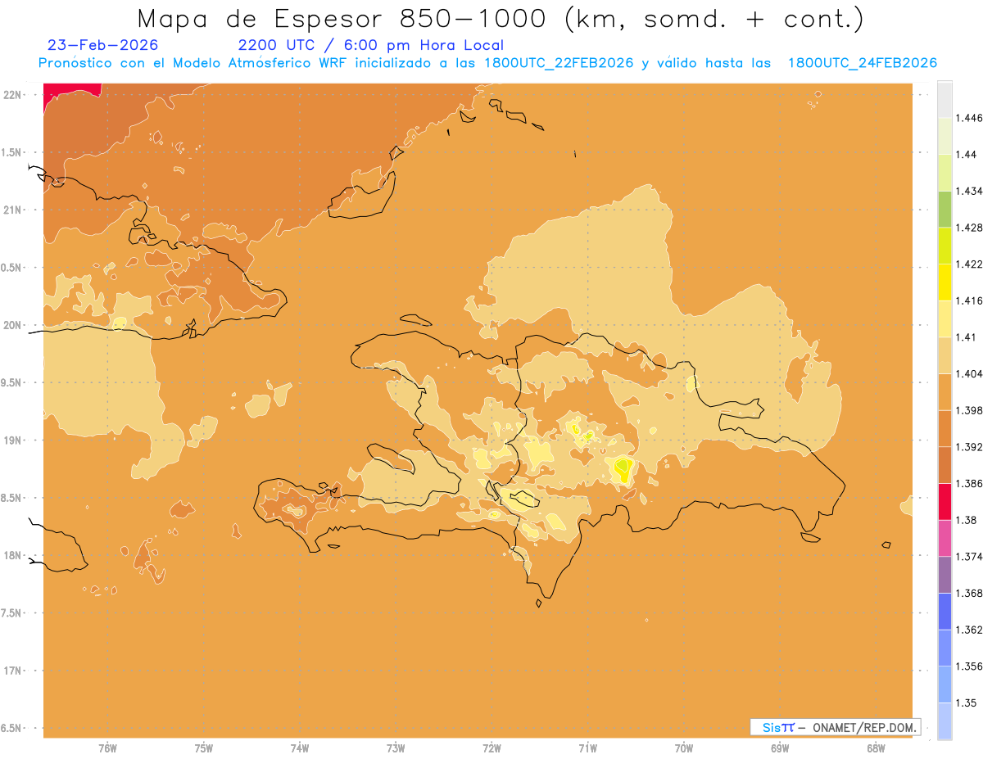
Task: Click the legend value 1.374
Action: pos(971,557)
